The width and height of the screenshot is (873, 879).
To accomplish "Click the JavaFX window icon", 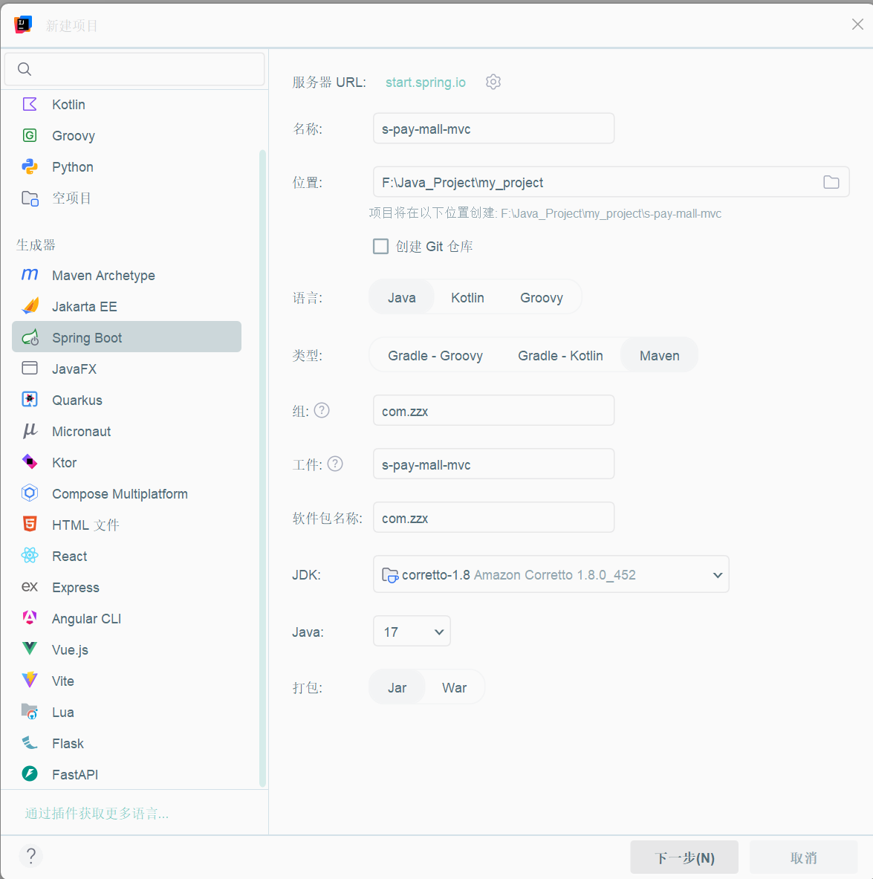I will [30, 369].
